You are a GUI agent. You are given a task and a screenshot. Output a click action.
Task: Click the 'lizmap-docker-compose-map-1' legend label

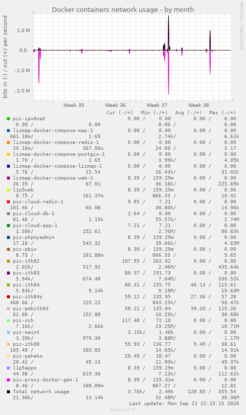point(53,131)
